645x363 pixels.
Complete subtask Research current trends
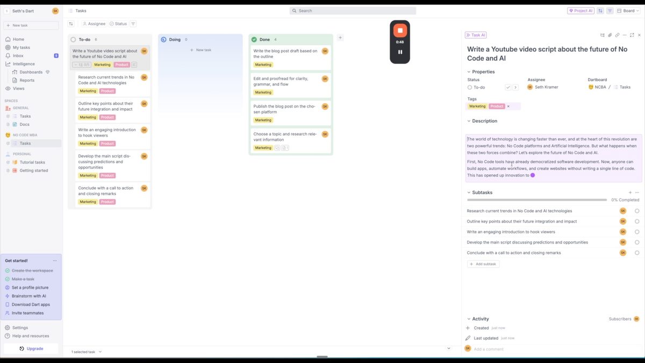click(637, 211)
